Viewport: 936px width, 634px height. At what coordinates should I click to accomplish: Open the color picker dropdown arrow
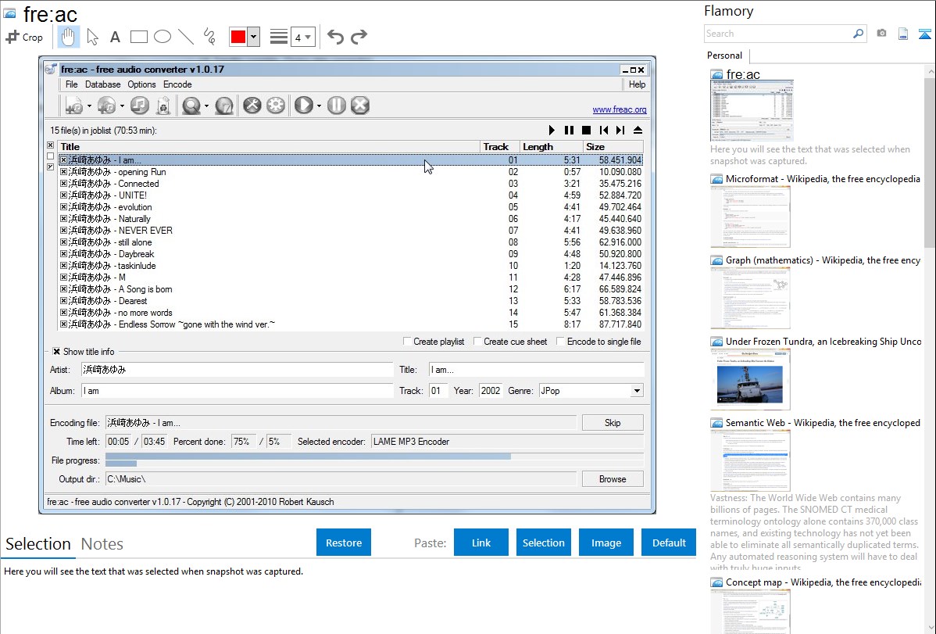pos(253,37)
